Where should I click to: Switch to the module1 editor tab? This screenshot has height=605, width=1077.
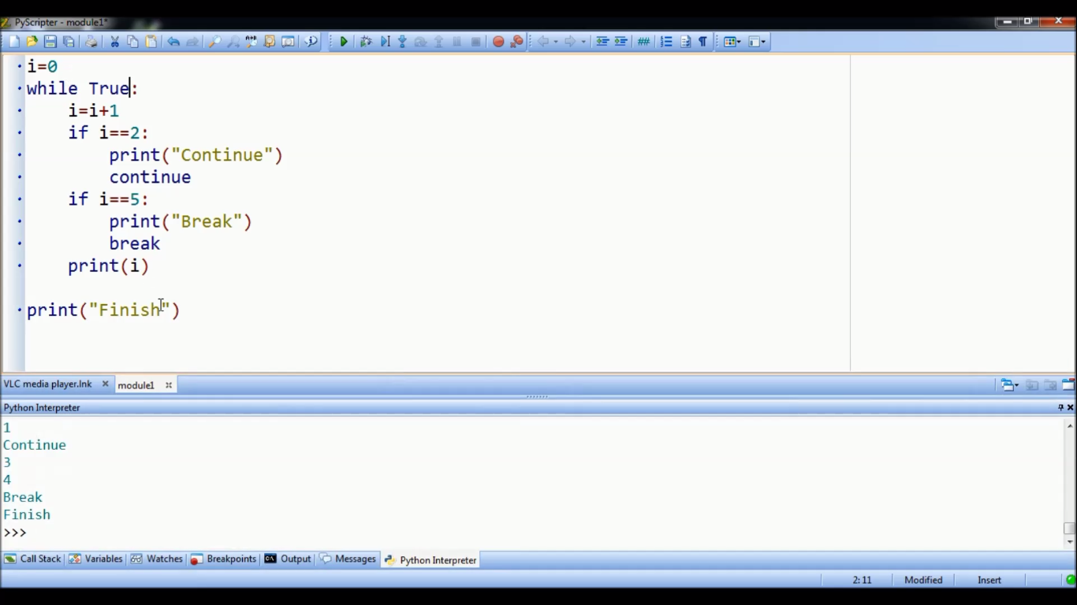click(x=136, y=384)
